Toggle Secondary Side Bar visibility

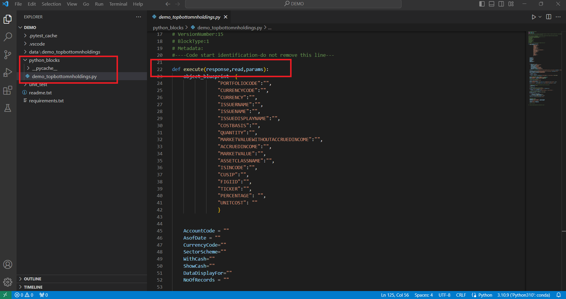501,4
